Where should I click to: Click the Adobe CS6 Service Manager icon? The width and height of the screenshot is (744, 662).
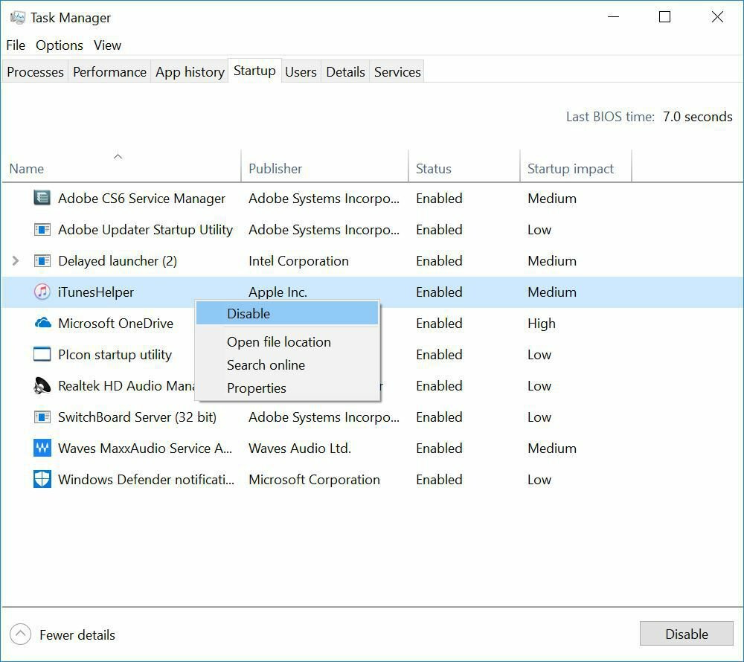(x=42, y=199)
